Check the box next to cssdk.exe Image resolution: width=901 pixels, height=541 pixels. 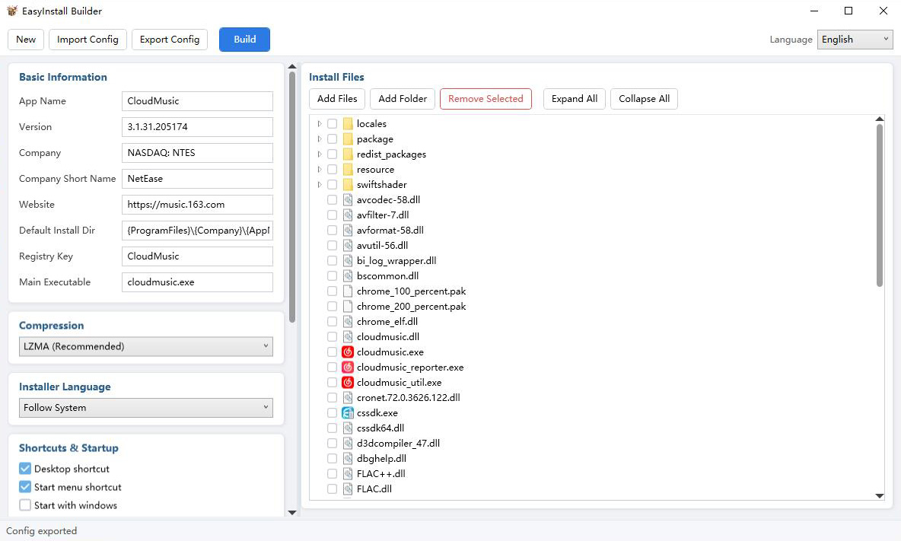332,413
